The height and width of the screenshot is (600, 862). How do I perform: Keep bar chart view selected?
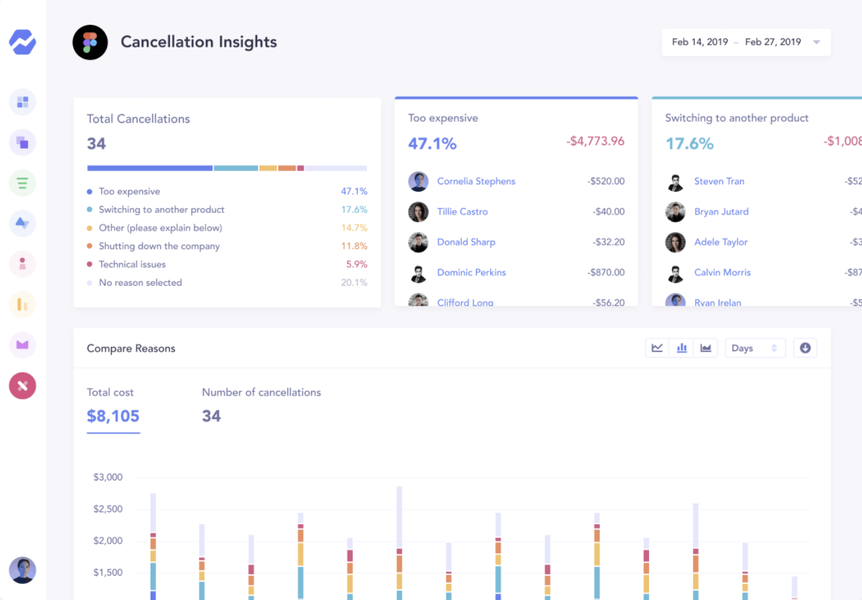[x=681, y=347]
